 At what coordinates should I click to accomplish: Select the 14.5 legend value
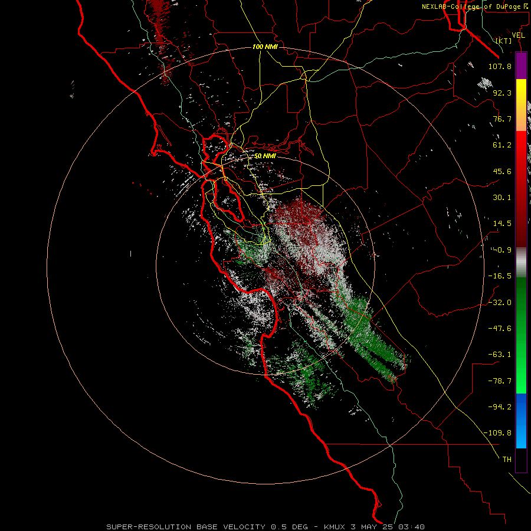(502, 224)
